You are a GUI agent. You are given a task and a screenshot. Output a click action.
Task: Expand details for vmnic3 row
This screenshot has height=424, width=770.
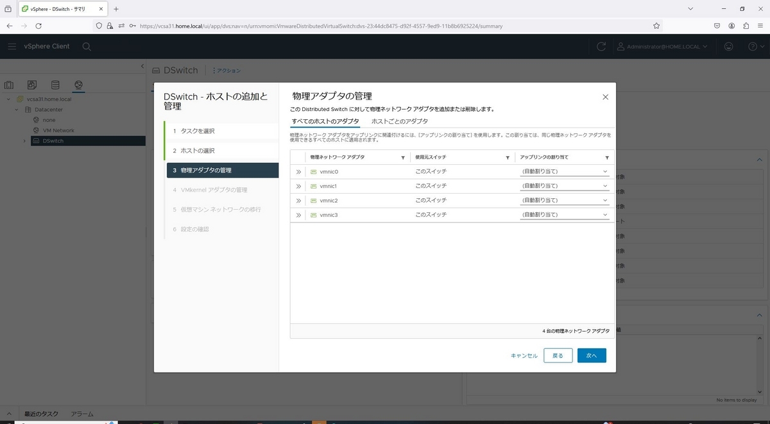(x=298, y=215)
